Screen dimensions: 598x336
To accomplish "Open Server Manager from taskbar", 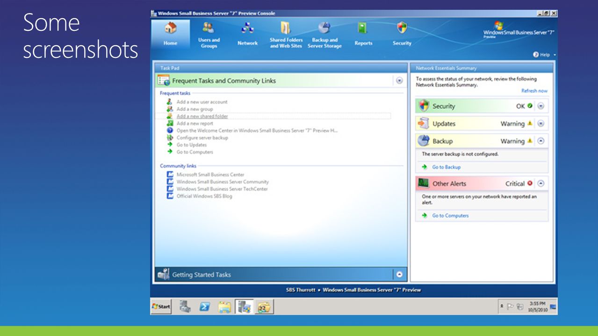I will point(185,307).
